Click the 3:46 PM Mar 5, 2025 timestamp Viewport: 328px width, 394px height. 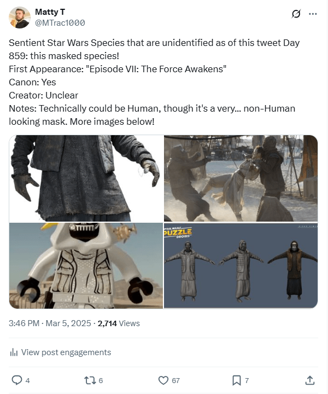(50, 323)
